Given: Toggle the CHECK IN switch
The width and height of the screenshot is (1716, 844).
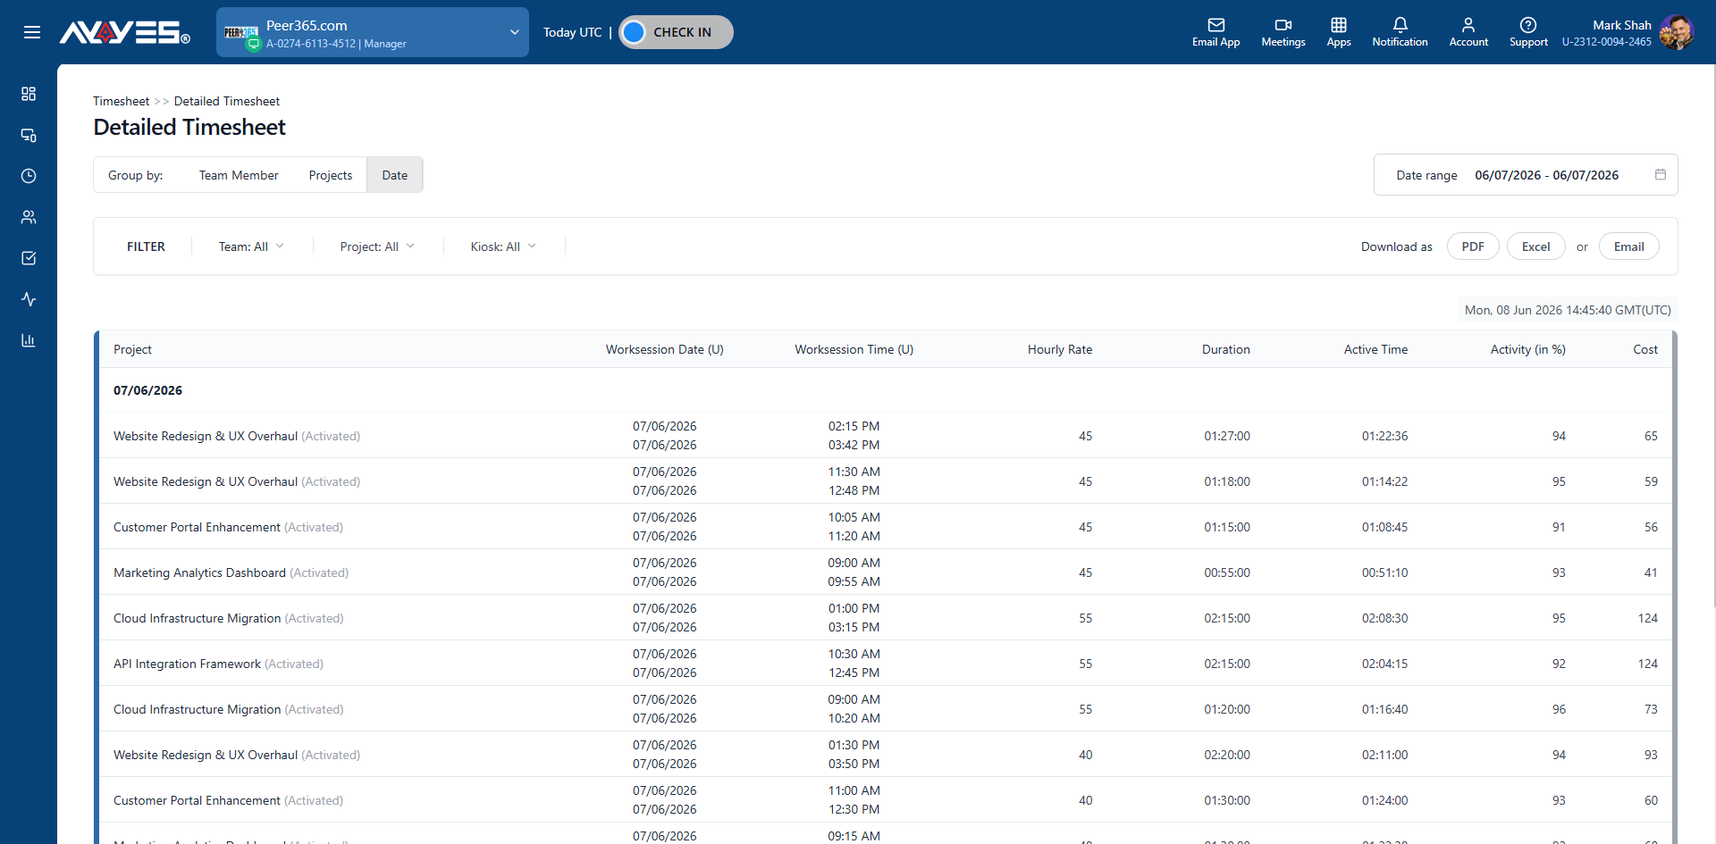Looking at the screenshot, I should [676, 32].
